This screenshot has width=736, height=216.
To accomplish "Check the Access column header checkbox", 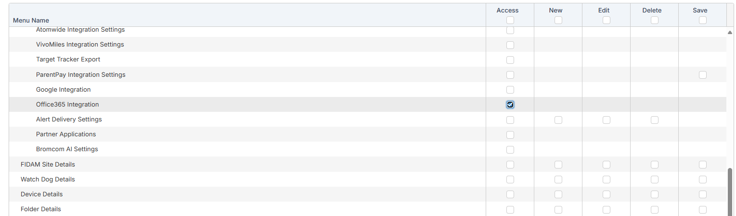I will (510, 20).
